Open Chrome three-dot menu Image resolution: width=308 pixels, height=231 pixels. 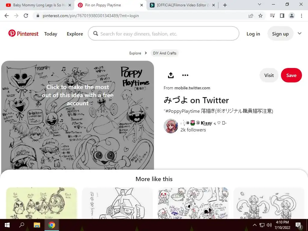(301, 16)
